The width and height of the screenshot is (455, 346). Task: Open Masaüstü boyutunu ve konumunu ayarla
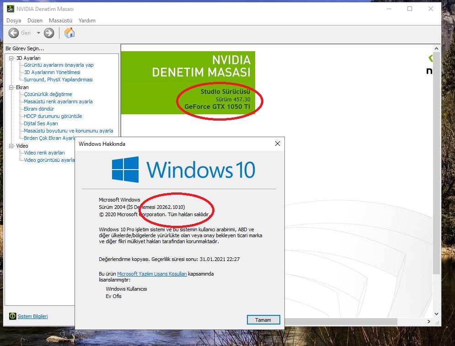(x=69, y=131)
